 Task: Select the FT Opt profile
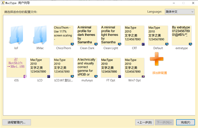(111, 68)
